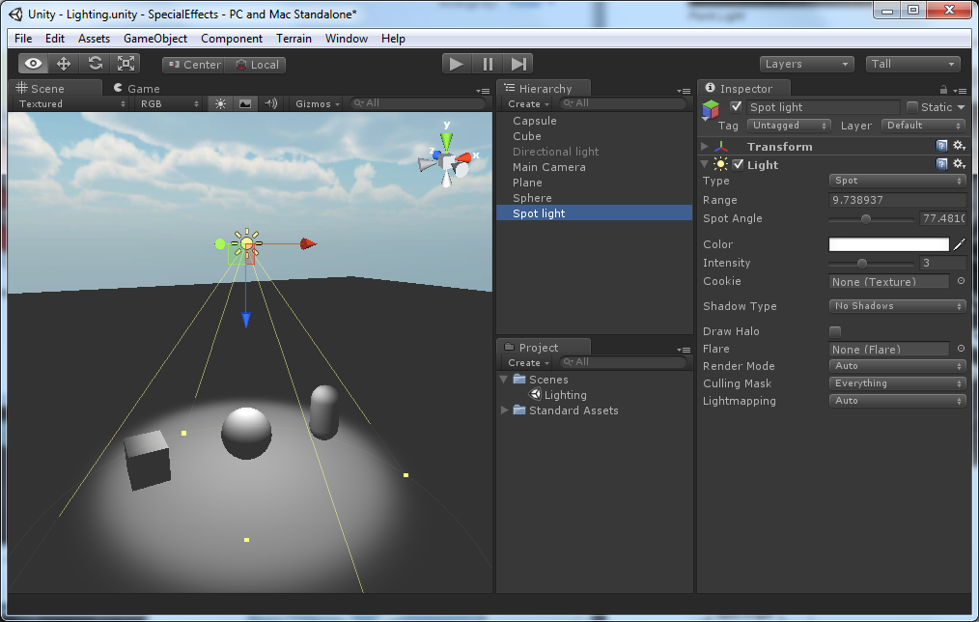Open the Hierarchy panel options menu
The image size is (979, 622).
pos(684,91)
